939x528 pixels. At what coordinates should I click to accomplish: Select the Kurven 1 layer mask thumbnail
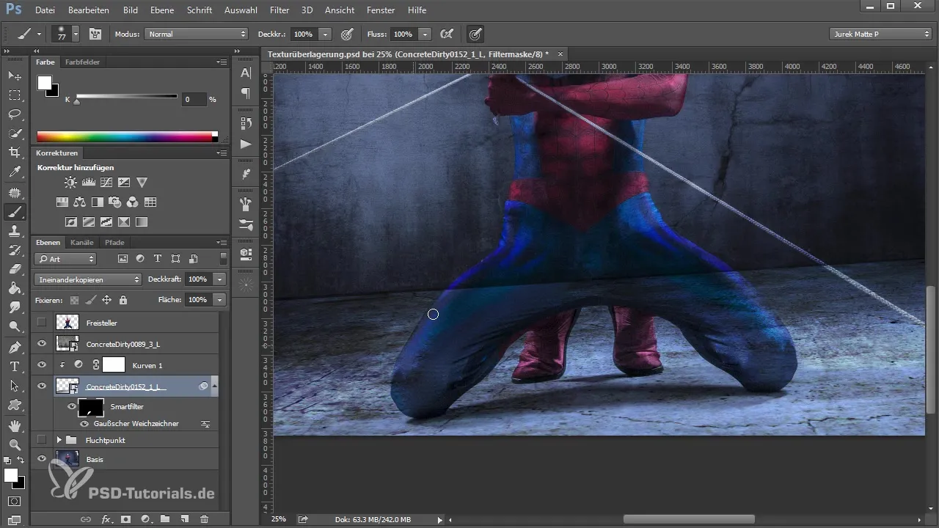(x=114, y=364)
